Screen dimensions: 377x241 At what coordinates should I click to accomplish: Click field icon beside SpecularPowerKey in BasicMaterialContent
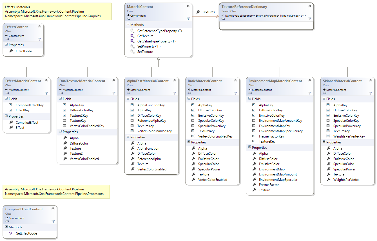click(x=193, y=126)
